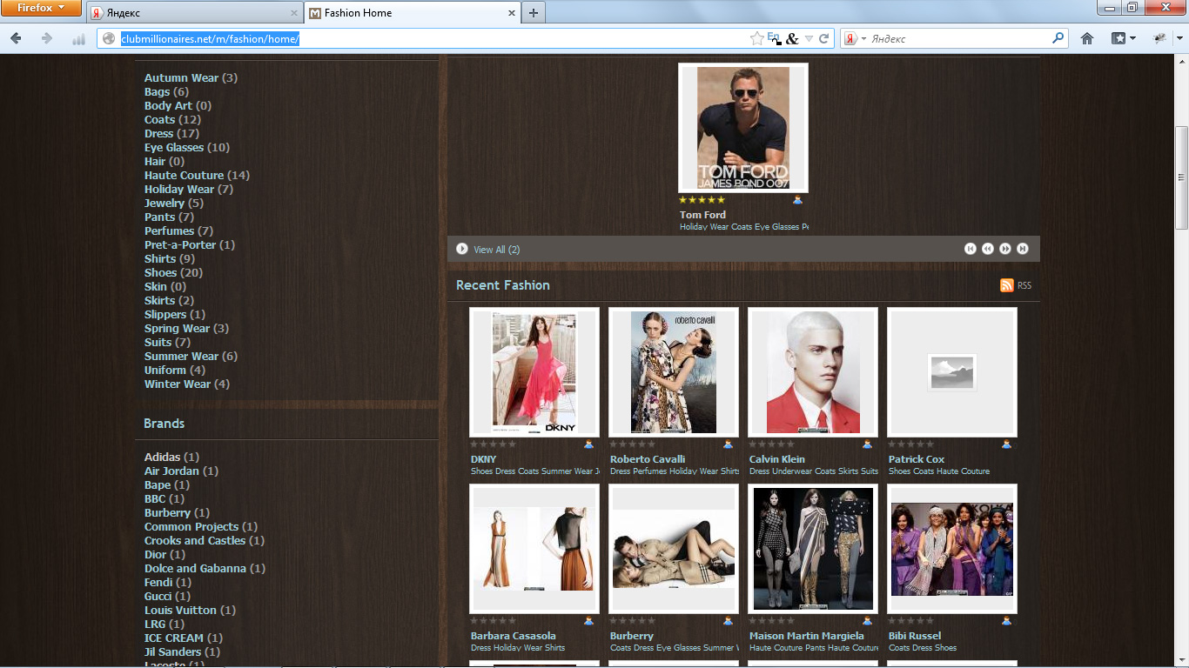Click the previous page pager icon
The height and width of the screenshot is (668, 1189).
point(988,249)
